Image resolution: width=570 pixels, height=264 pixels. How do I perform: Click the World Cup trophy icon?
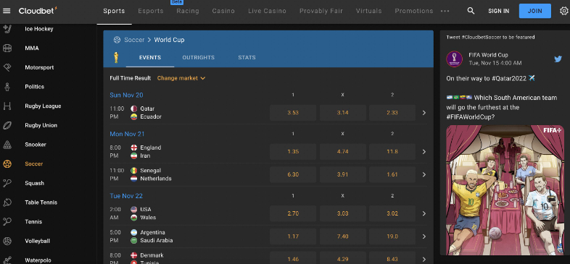pos(116,58)
